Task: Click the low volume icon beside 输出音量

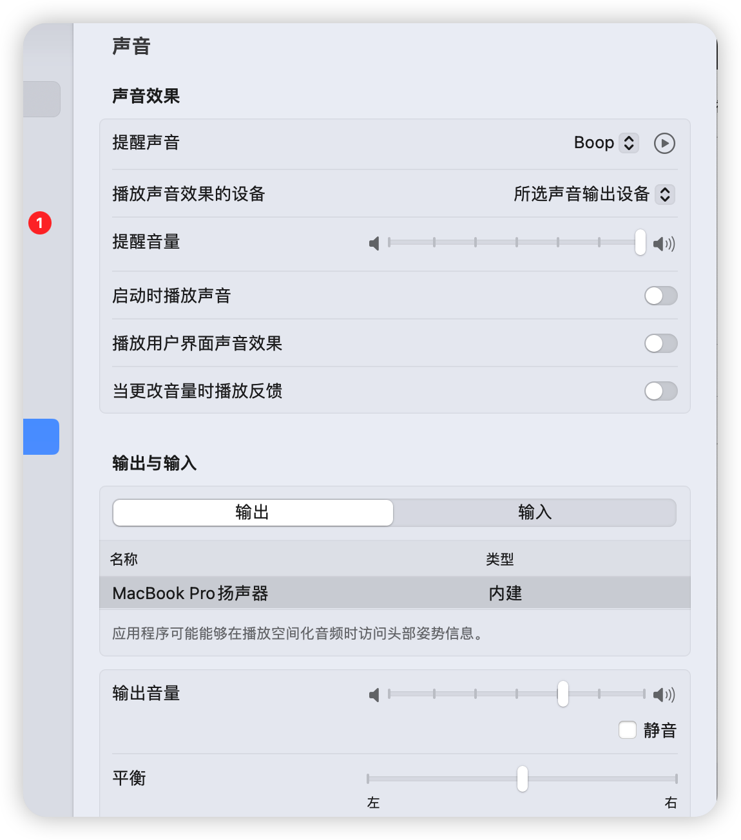Action: [374, 694]
